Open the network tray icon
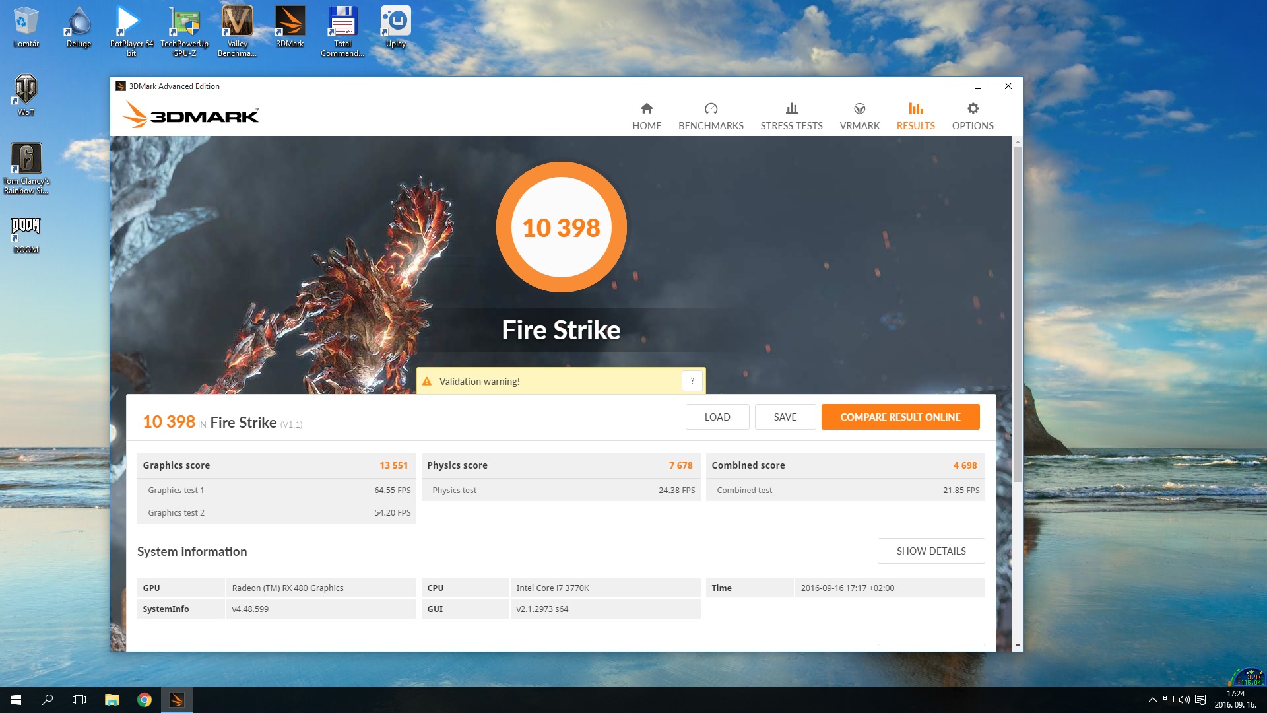This screenshot has height=713, width=1267. (1168, 700)
